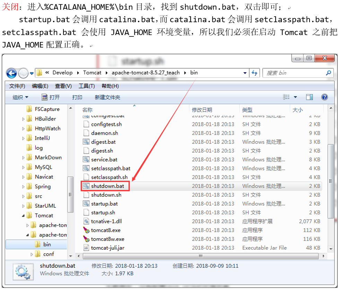Select the tcnative-1.dll file icon
Screen dimensions: 339x291
(86, 221)
